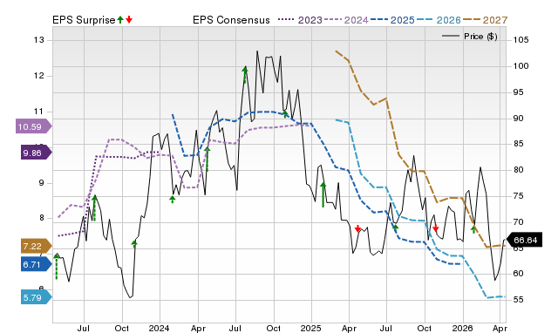Click the red miss arrow just after April 2025
The image size is (558, 333).
coord(358,228)
